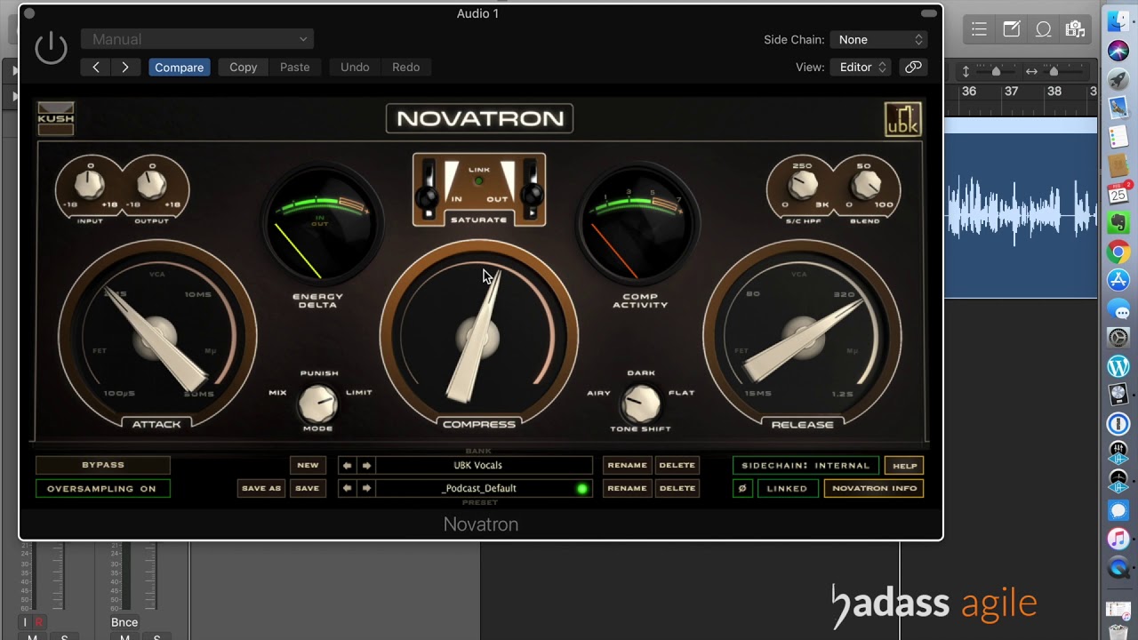This screenshot has width=1138, height=640.
Task: Click the Paste button
Action: pos(294,67)
